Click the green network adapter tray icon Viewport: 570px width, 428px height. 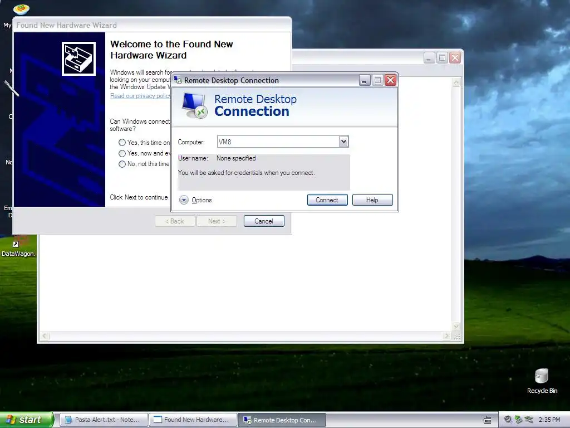pyautogui.click(x=518, y=420)
